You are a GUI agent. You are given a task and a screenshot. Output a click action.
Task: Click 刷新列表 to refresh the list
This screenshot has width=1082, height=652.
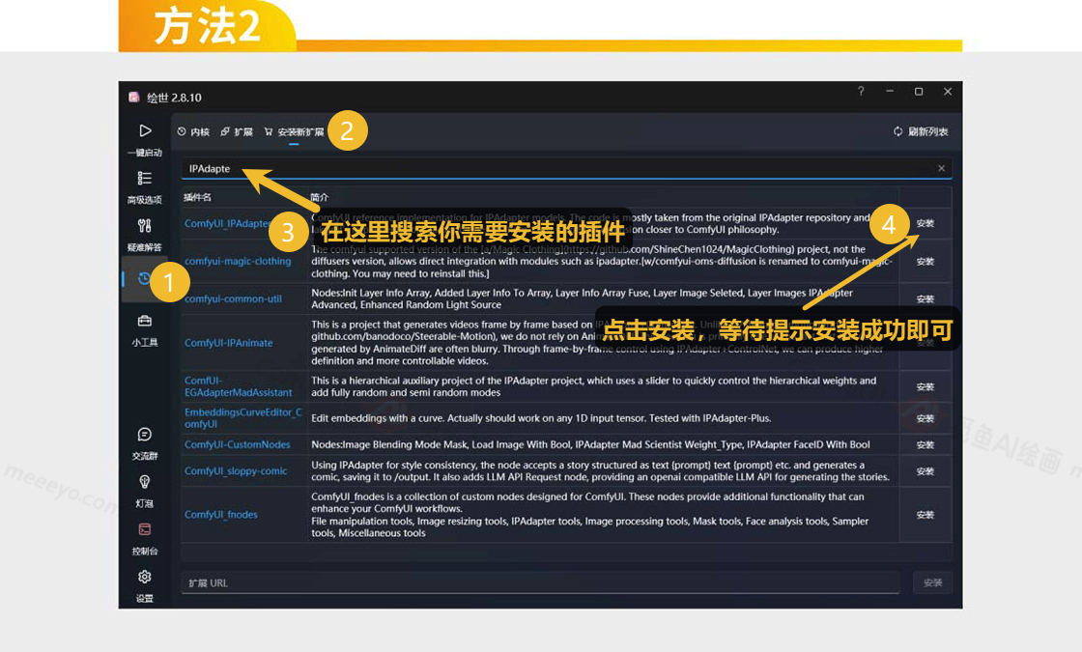[921, 132]
